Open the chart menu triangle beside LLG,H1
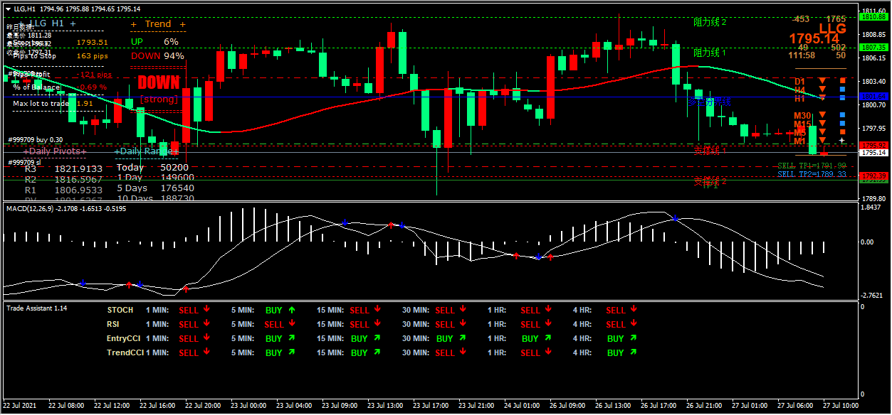The height and width of the screenshot is (415, 892). click(8, 9)
